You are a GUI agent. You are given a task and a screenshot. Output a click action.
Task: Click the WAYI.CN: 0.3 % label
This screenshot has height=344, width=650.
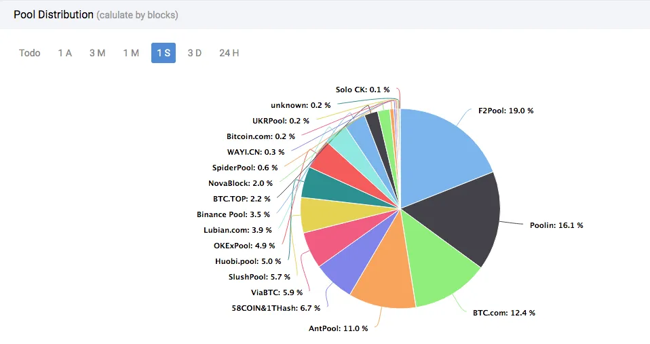pos(256,152)
